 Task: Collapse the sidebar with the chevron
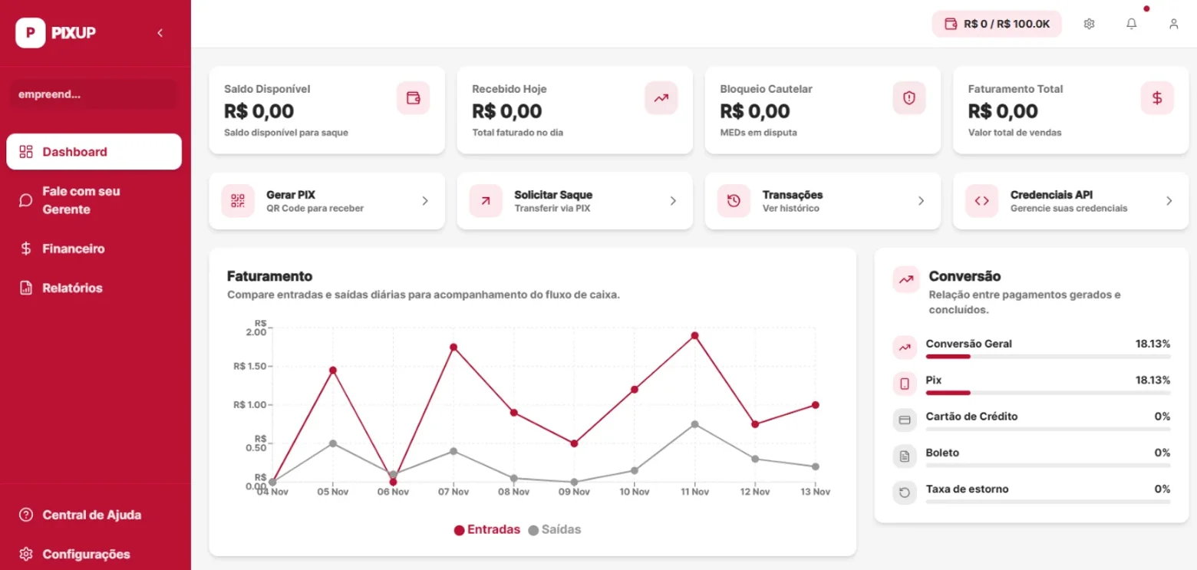(x=160, y=33)
